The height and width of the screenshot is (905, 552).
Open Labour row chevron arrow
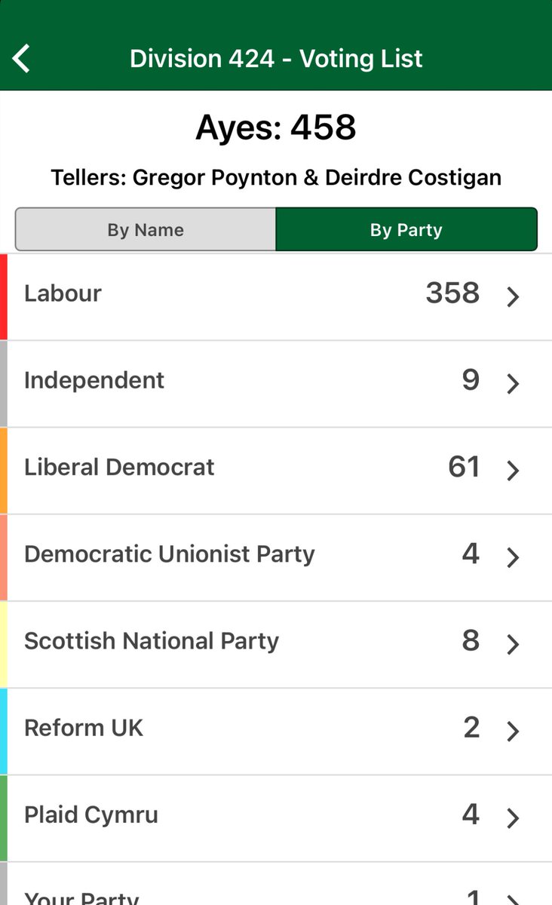coord(513,296)
